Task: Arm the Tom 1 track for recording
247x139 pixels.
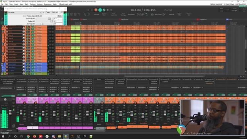Action: (x=7, y=35)
